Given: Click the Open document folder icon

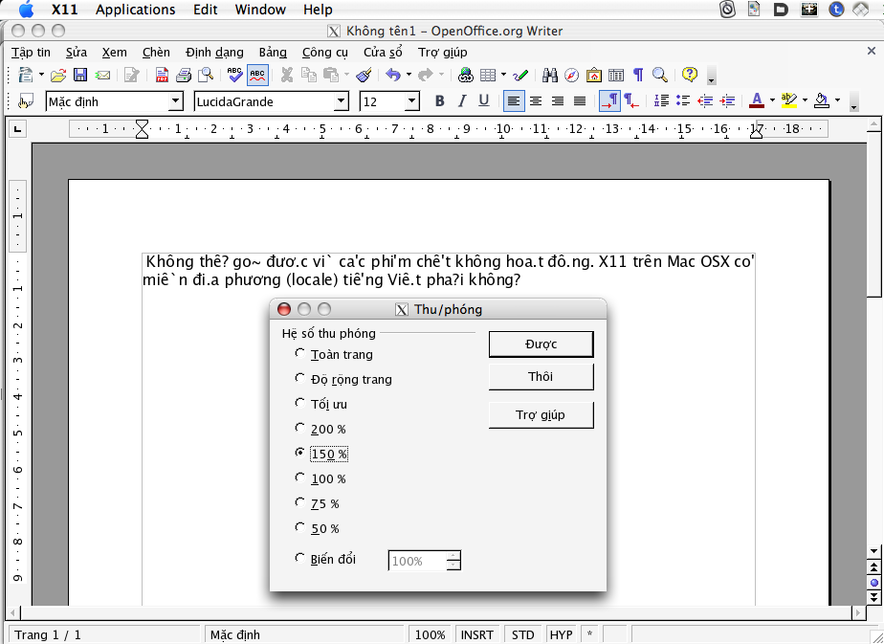Looking at the screenshot, I should pos(58,75).
